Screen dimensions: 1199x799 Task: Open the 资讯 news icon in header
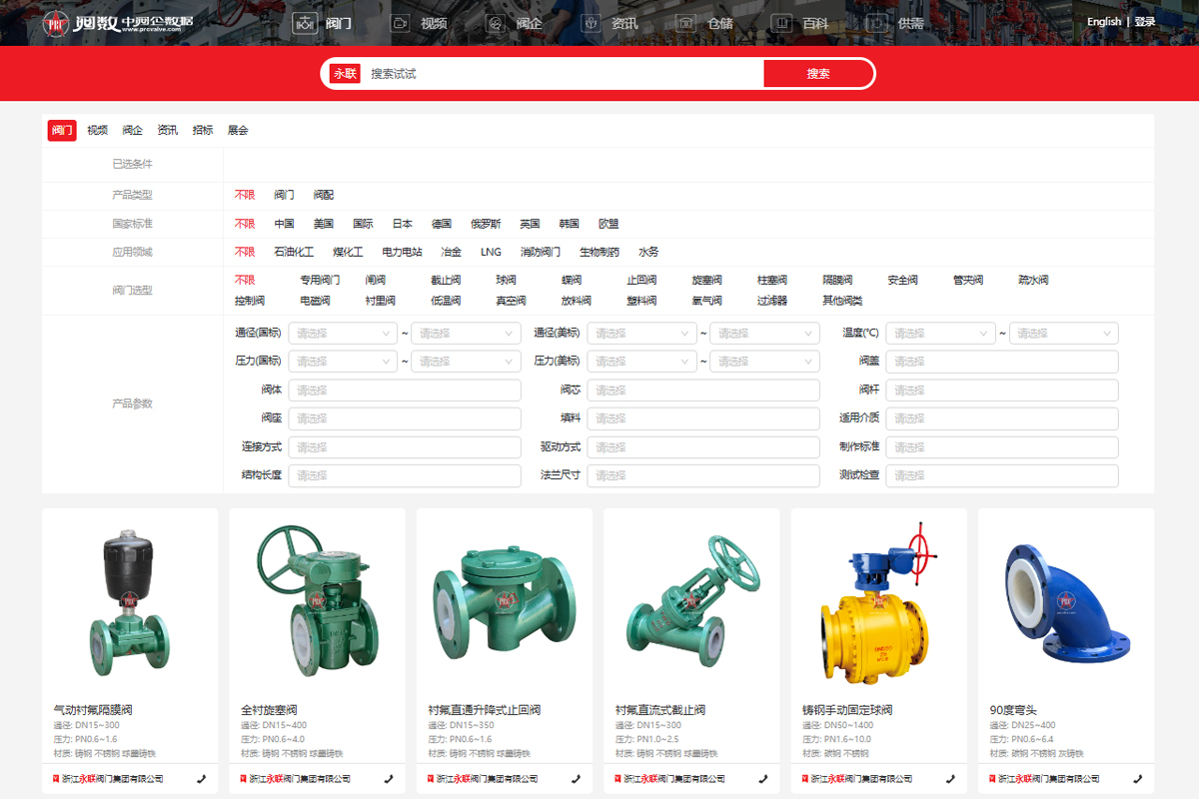pyautogui.click(x=593, y=22)
